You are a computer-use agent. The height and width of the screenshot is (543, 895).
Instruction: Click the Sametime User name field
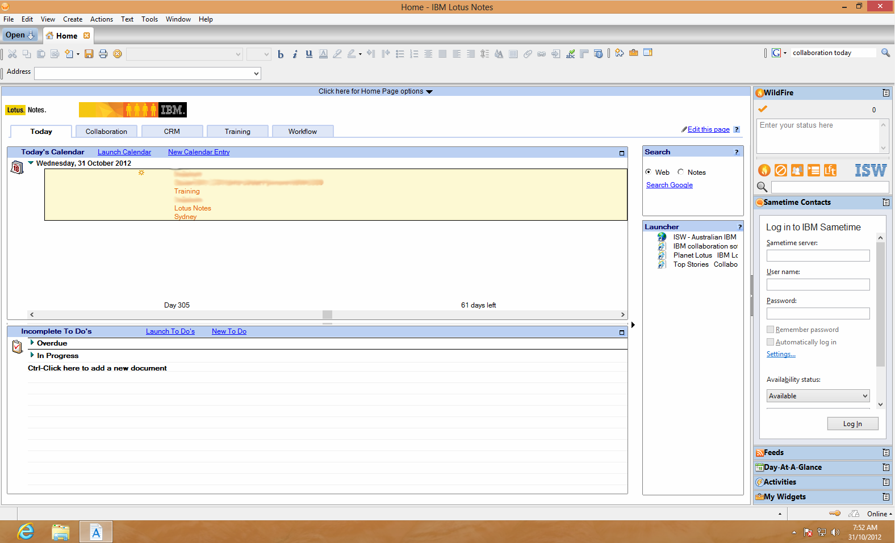pyautogui.click(x=818, y=285)
